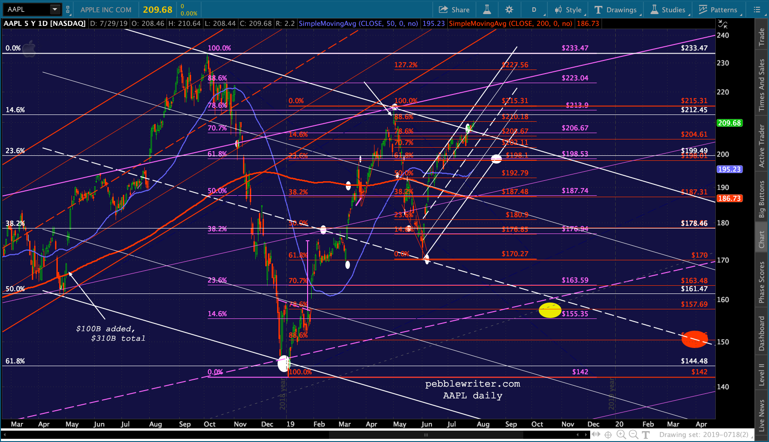Screen dimensions: 769x442
Task: Click the zoom out magnifier icon
Action: [633, 435]
